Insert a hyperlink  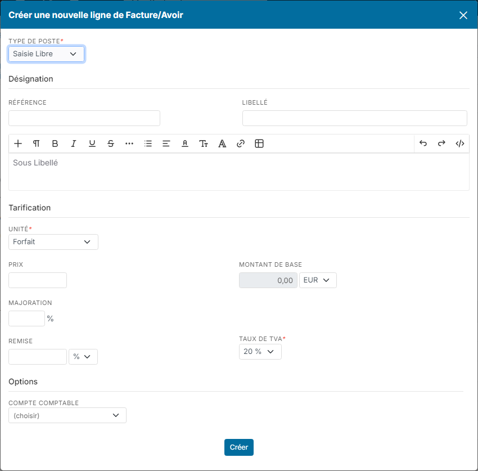[241, 143]
